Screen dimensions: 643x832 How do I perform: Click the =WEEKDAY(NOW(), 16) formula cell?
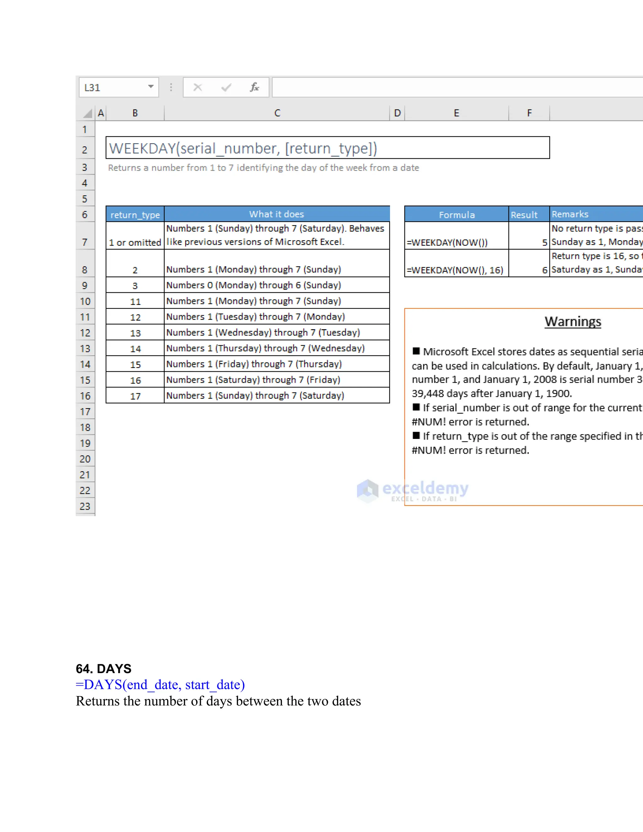[456, 263]
